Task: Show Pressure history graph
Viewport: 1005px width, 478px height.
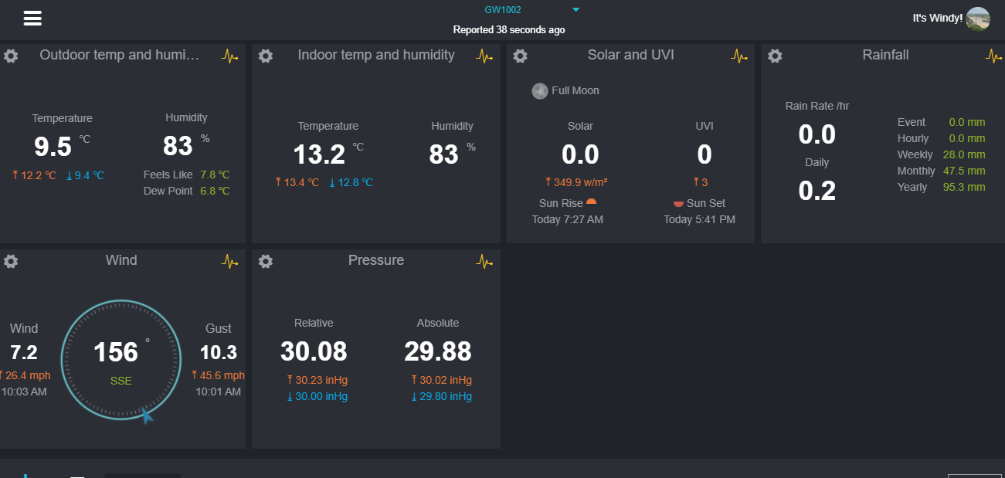Action: 484,261
